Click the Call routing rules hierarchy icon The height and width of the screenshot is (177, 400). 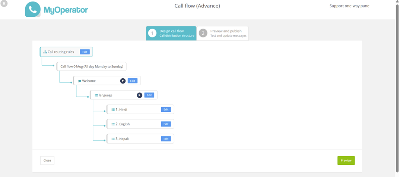click(x=45, y=52)
